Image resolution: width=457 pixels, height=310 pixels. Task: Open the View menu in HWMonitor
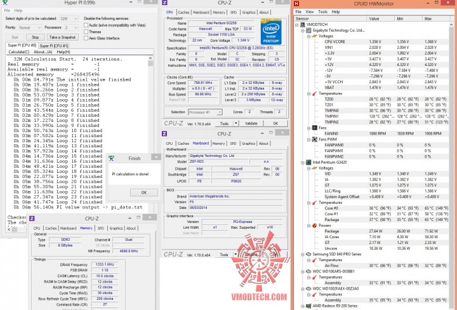310,12
